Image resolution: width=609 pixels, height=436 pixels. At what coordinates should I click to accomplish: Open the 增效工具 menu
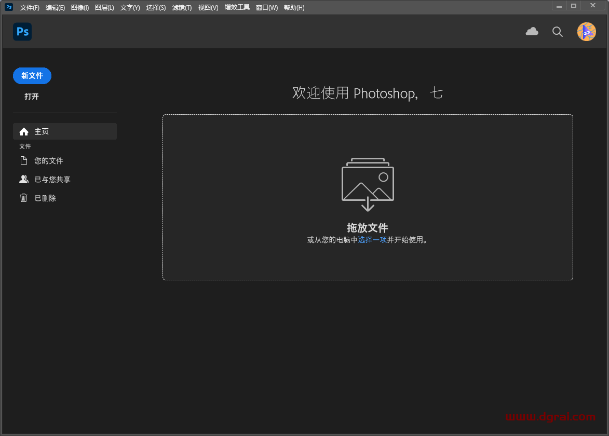coord(237,7)
